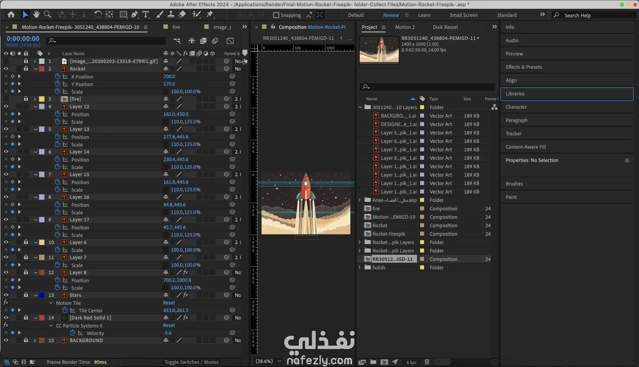The height and width of the screenshot is (367, 639).
Task: Switch to the Duik Bassel tab
Action: pyautogui.click(x=445, y=27)
